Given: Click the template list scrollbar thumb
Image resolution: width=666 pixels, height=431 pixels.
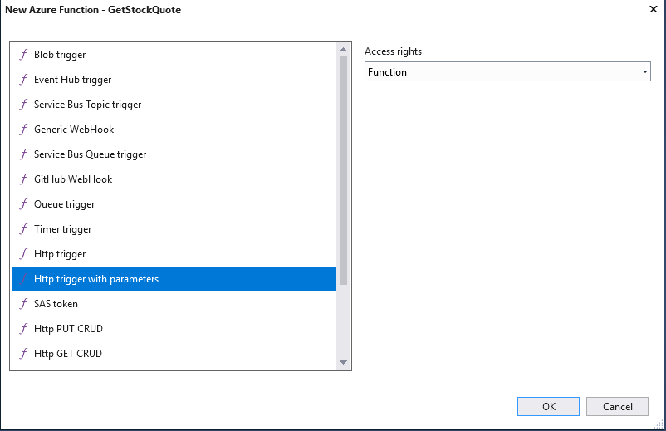Looking at the screenshot, I should pyautogui.click(x=343, y=170).
